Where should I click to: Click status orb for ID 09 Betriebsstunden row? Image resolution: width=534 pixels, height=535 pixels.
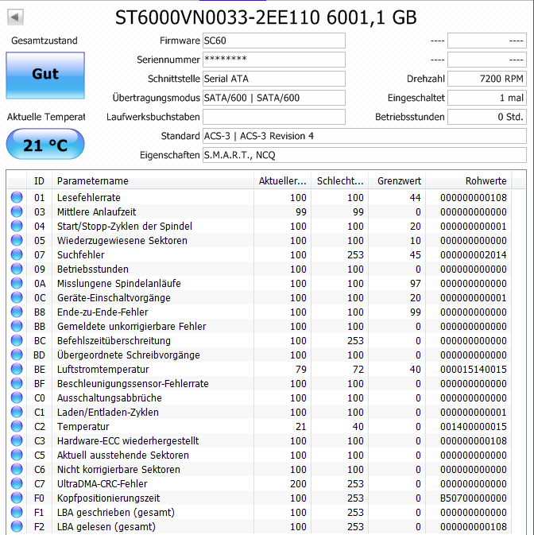[x=17, y=269]
